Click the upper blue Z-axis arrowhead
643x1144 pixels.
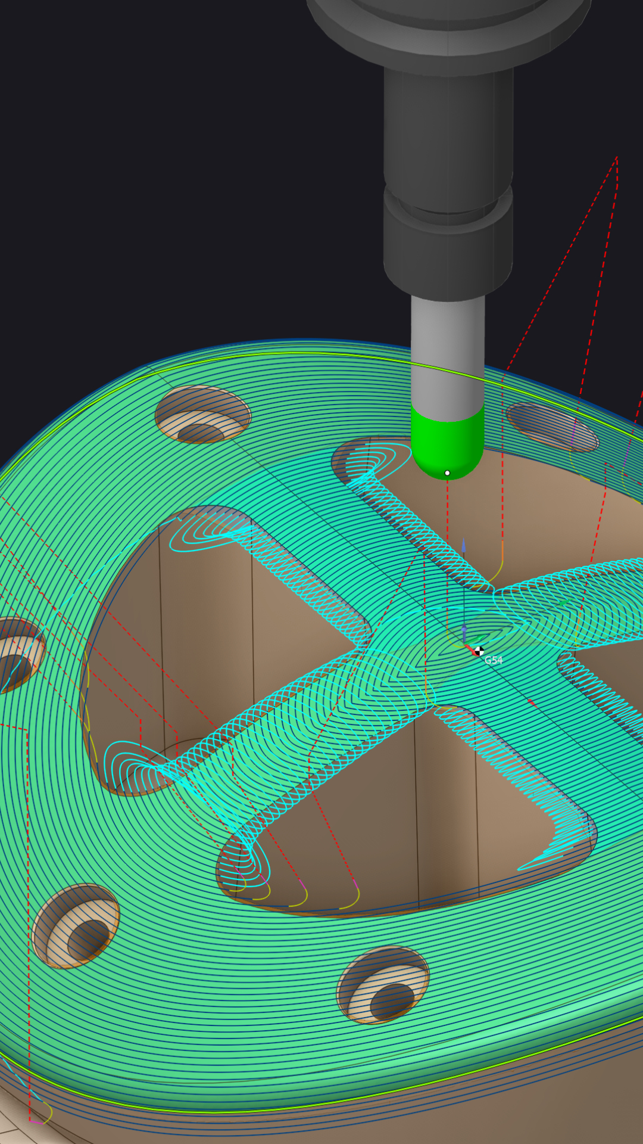click(463, 545)
